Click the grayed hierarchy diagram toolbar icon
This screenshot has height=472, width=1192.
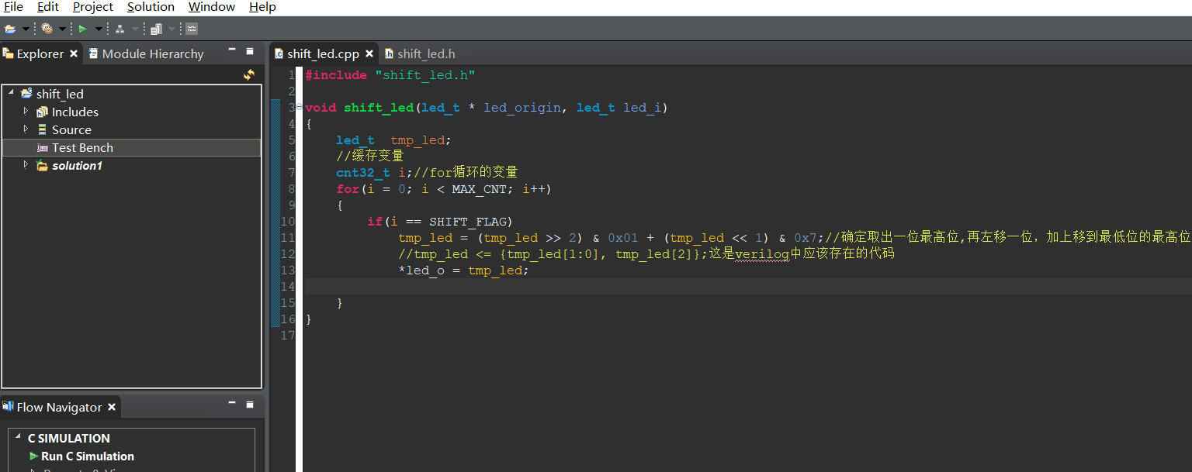point(120,29)
